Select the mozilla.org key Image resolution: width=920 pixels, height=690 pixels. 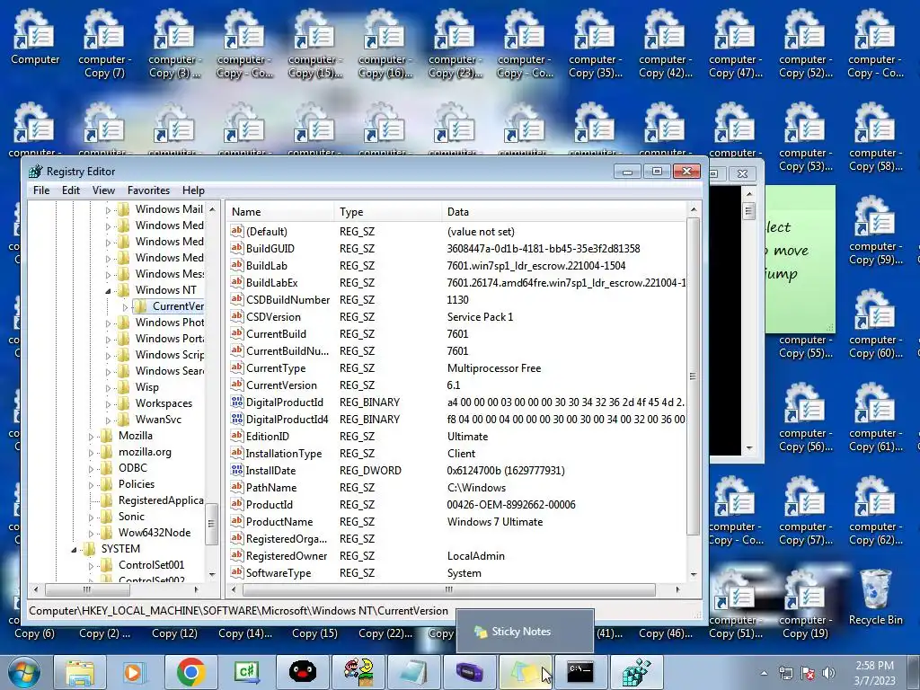point(145,452)
